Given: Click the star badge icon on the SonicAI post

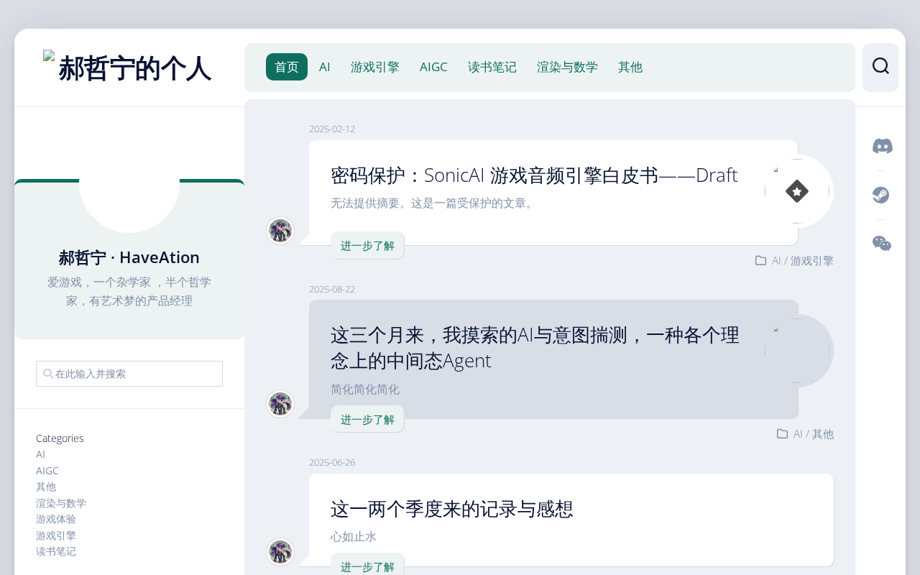Looking at the screenshot, I should tap(797, 191).
